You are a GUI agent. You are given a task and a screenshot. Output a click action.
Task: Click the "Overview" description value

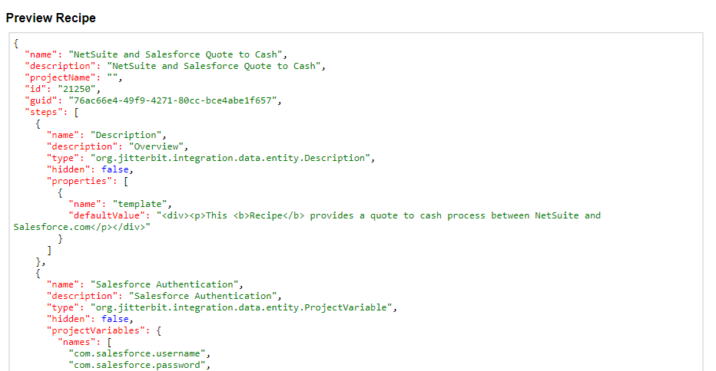click(158, 146)
